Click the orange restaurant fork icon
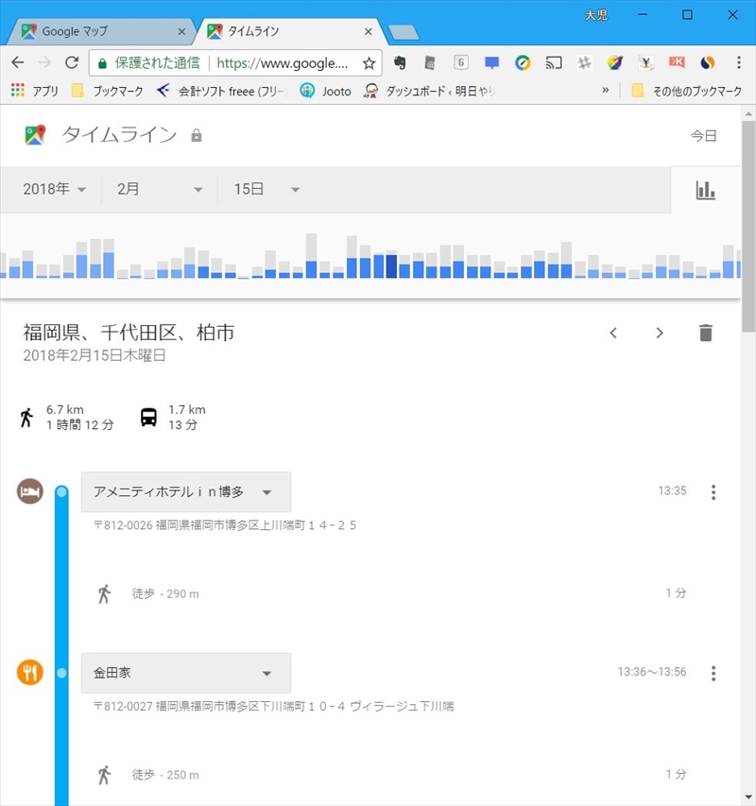Viewport: 756px width, 806px height. point(30,673)
